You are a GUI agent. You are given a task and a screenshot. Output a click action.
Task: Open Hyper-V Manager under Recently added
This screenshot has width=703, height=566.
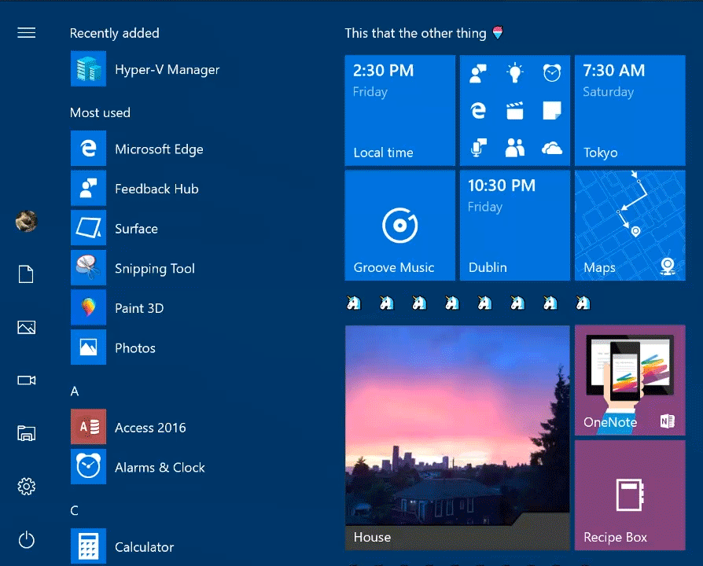[x=167, y=69]
